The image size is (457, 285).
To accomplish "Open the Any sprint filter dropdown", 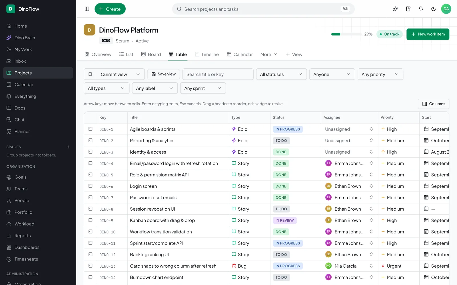I will click(203, 88).
